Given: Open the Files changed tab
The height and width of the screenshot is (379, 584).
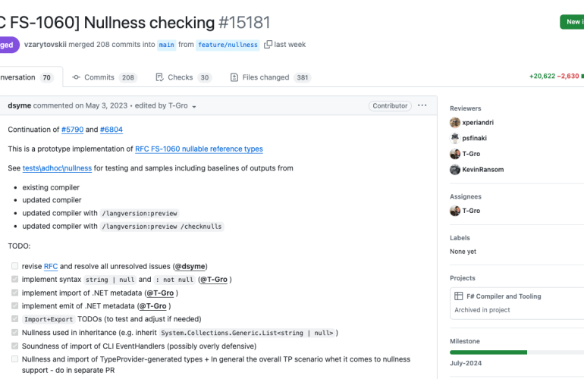Looking at the screenshot, I should click(265, 77).
